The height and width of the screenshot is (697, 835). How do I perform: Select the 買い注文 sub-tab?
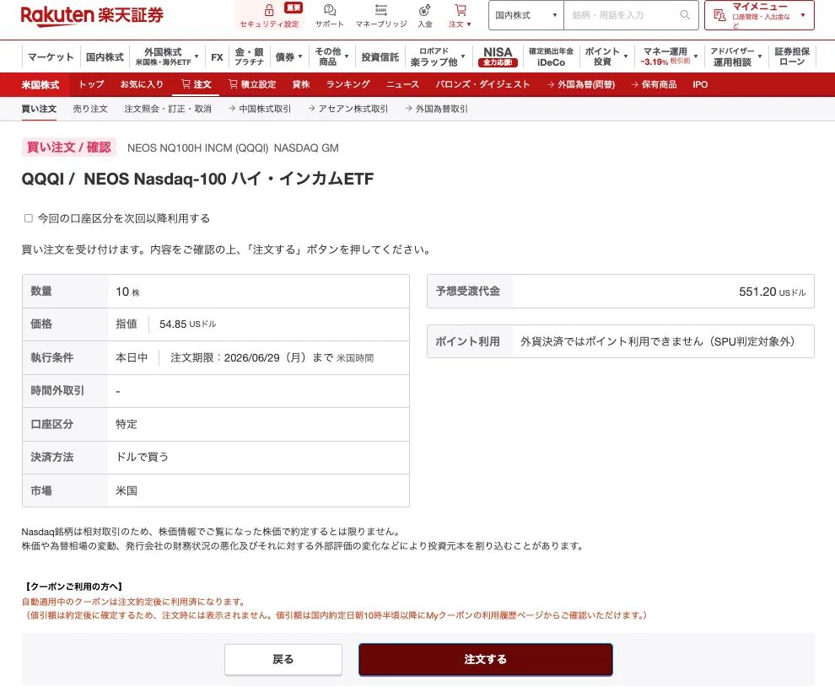click(x=39, y=109)
